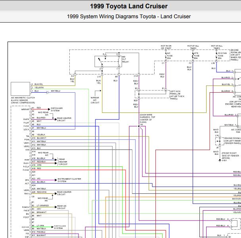This screenshot has width=241, height=238.
Task: Click the "B4 BRN/WHT" pin label
Action: (x=39, y=212)
